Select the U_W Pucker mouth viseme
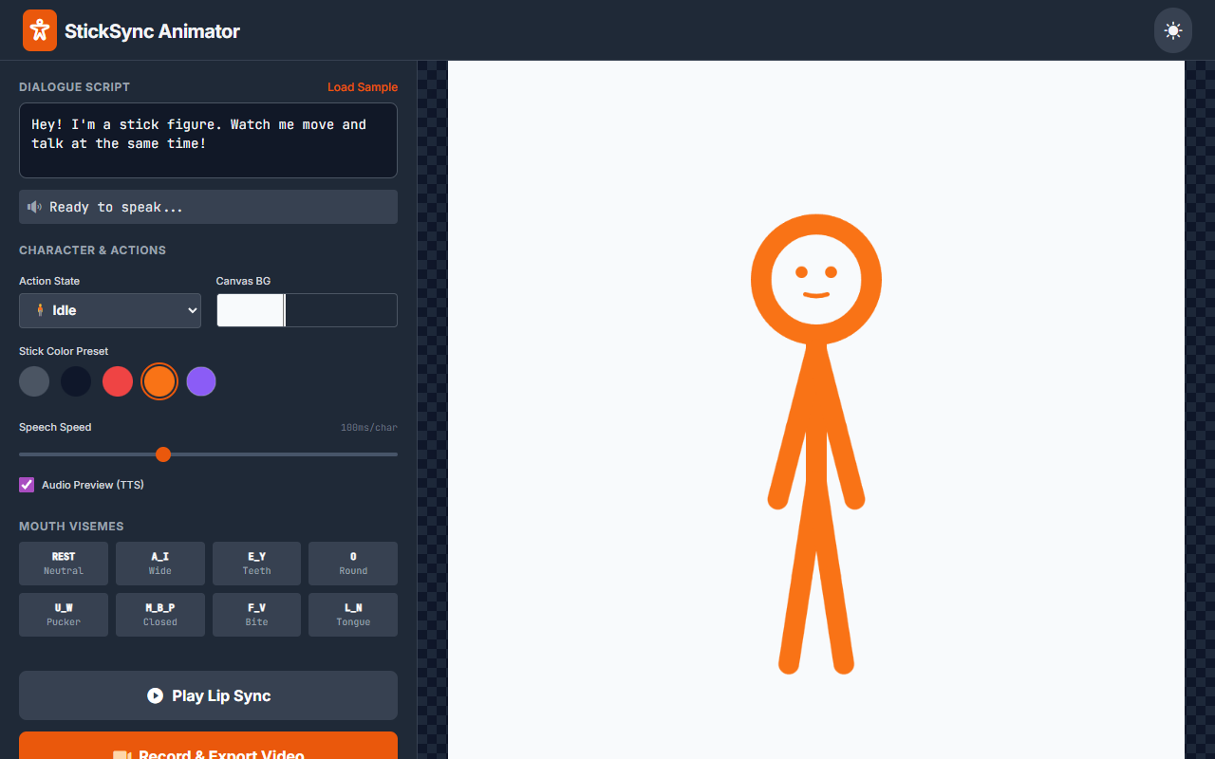Image resolution: width=1215 pixels, height=759 pixels. tap(63, 614)
